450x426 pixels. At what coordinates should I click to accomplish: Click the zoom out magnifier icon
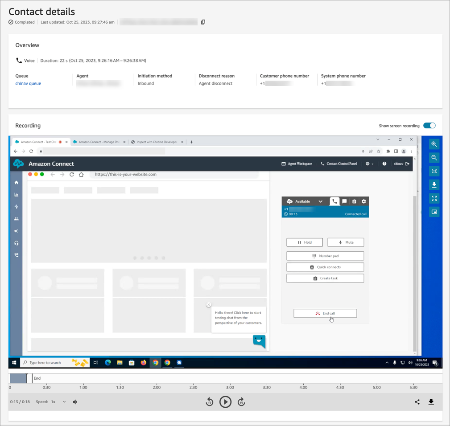pos(434,158)
